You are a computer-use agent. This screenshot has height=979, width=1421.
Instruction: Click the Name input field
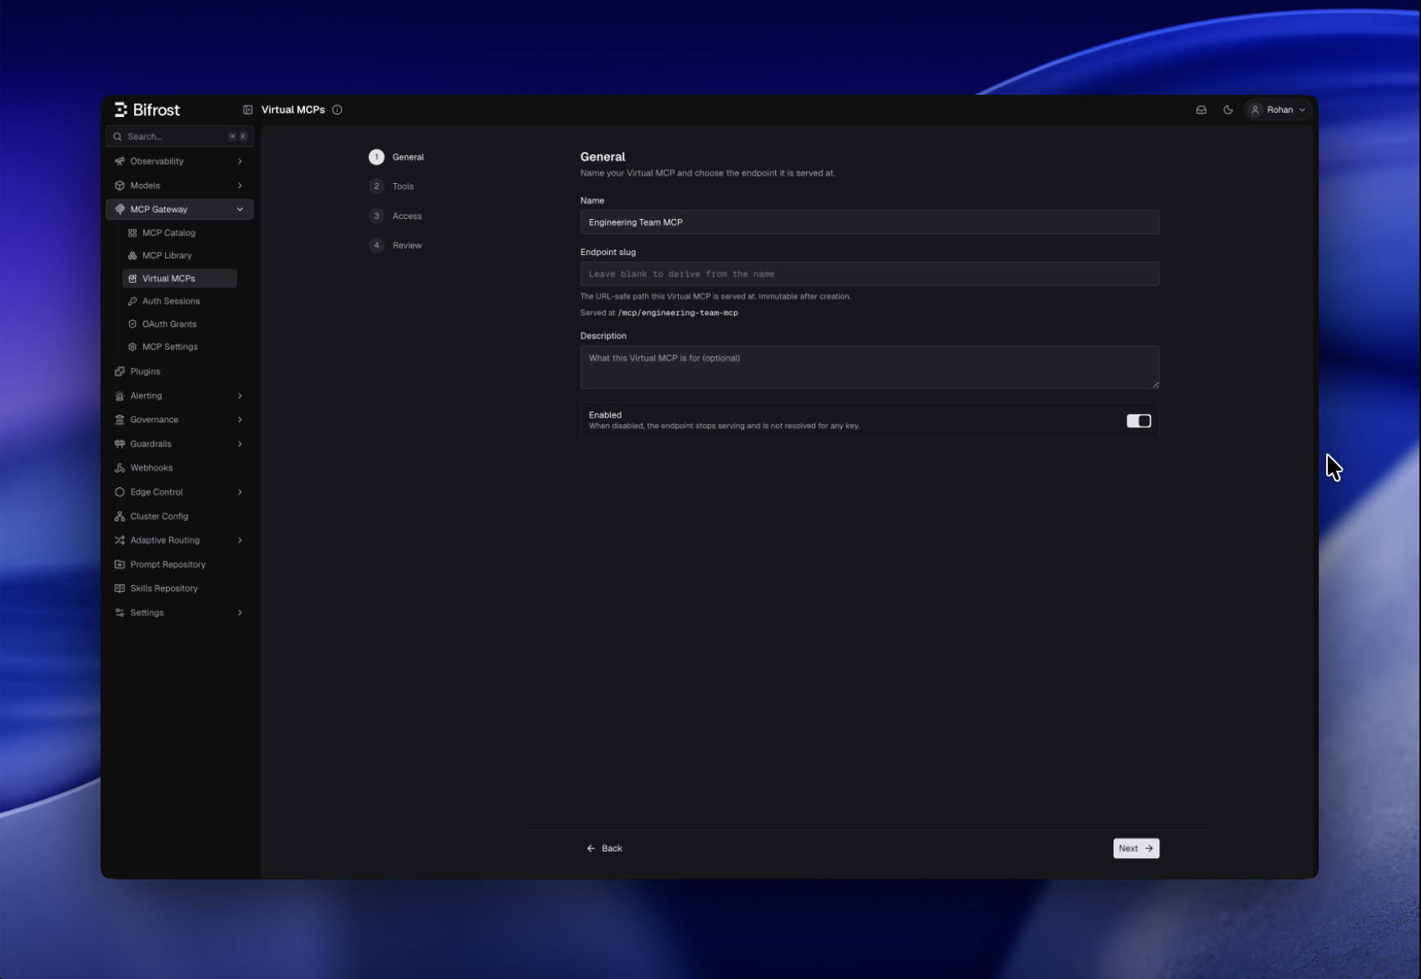point(870,222)
